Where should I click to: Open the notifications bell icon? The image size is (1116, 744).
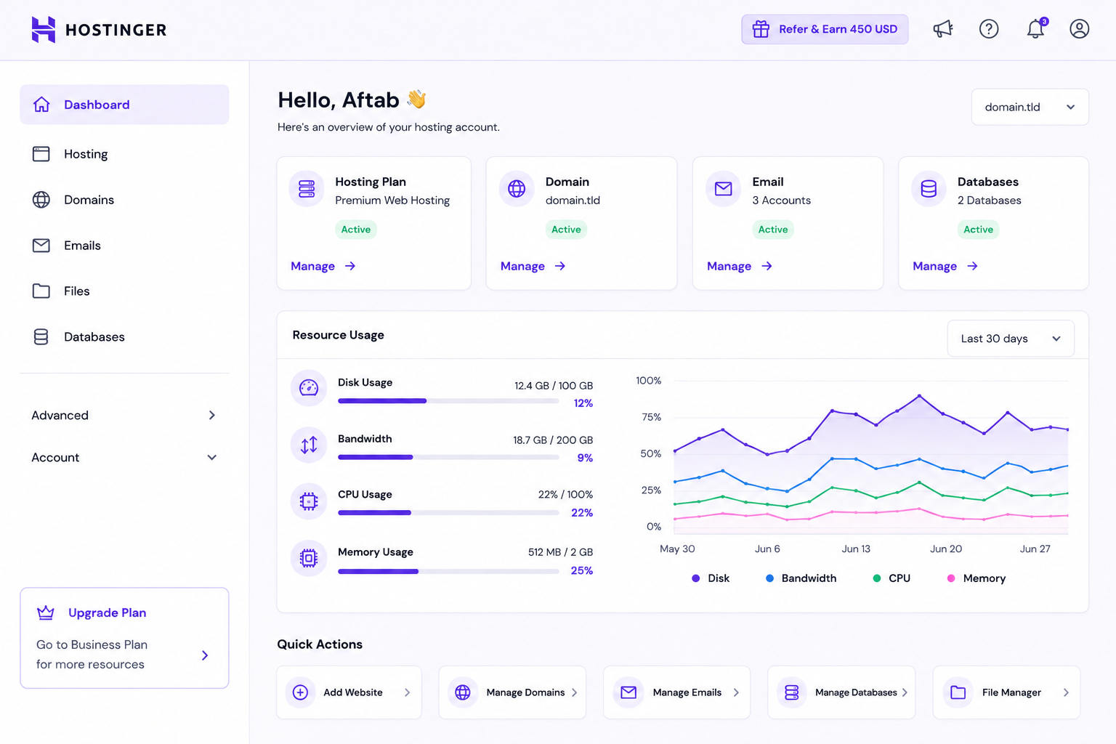tap(1036, 29)
